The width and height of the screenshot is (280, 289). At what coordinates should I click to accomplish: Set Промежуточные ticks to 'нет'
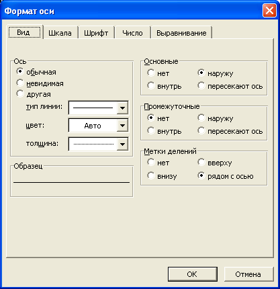tap(151, 118)
